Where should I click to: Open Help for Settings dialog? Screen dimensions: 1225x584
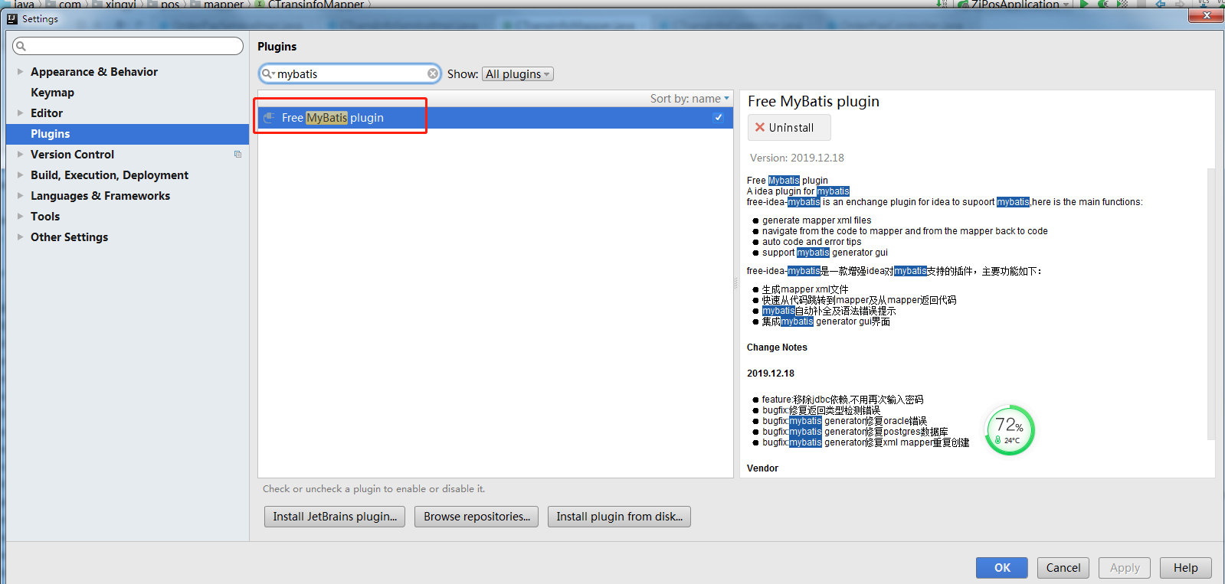point(1186,568)
